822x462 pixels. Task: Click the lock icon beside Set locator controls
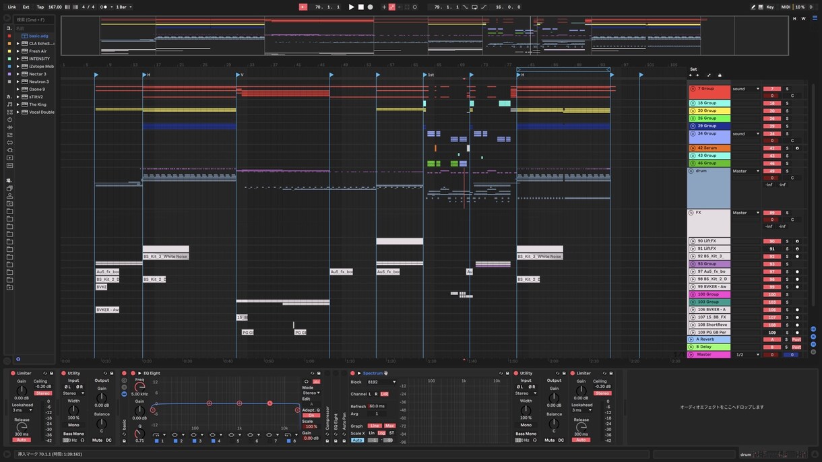tap(720, 75)
